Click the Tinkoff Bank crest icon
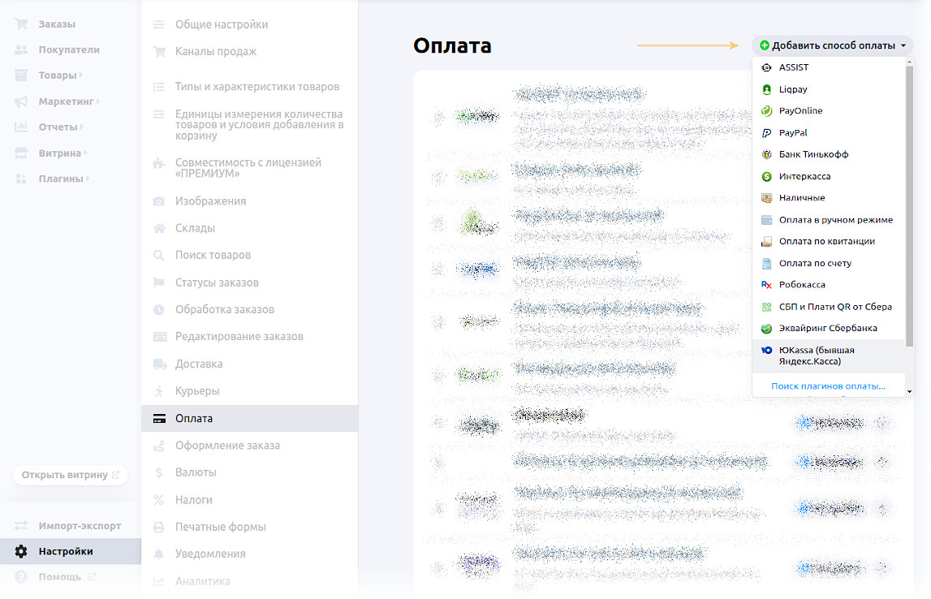The image size is (931, 599). pyautogui.click(x=766, y=154)
